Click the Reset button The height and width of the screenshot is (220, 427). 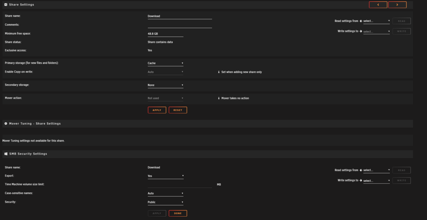(x=178, y=110)
